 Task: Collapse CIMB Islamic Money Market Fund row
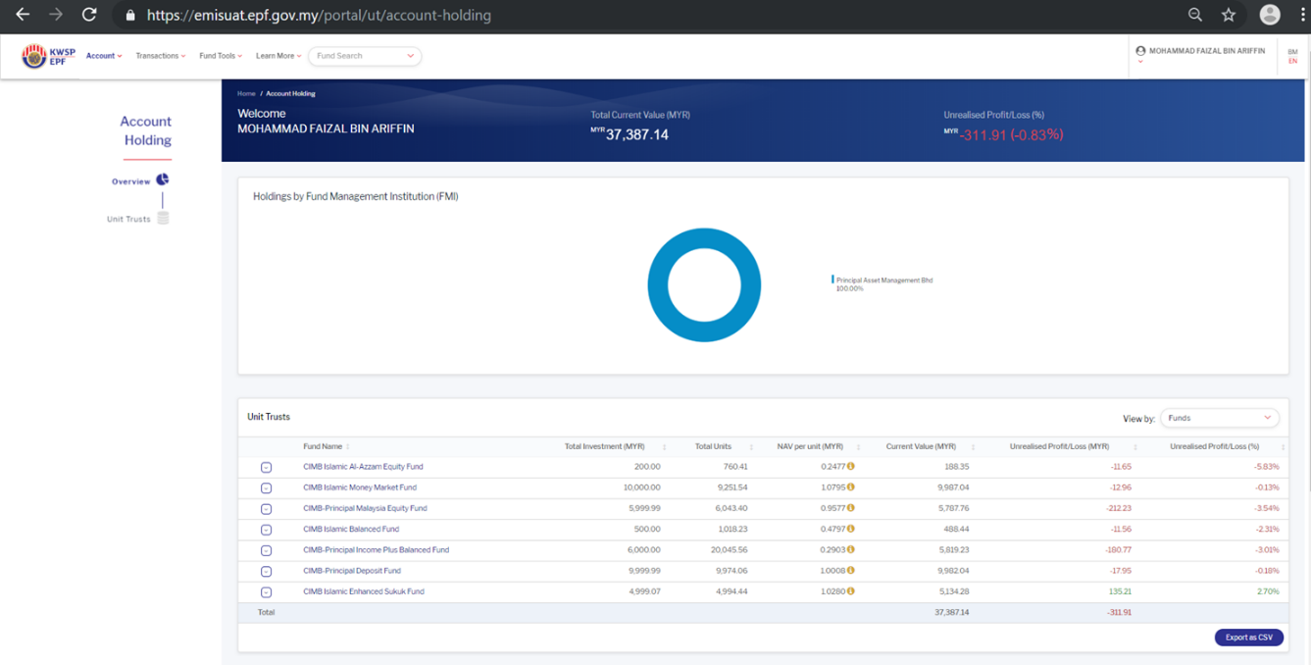click(x=266, y=488)
